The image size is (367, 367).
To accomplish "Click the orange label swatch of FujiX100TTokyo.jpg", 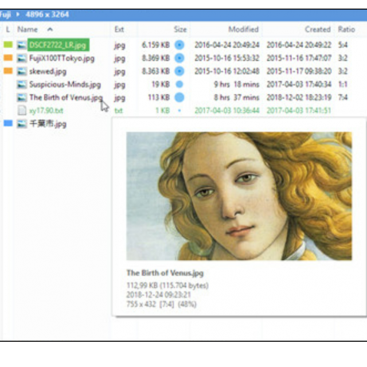I will (8, 57).
